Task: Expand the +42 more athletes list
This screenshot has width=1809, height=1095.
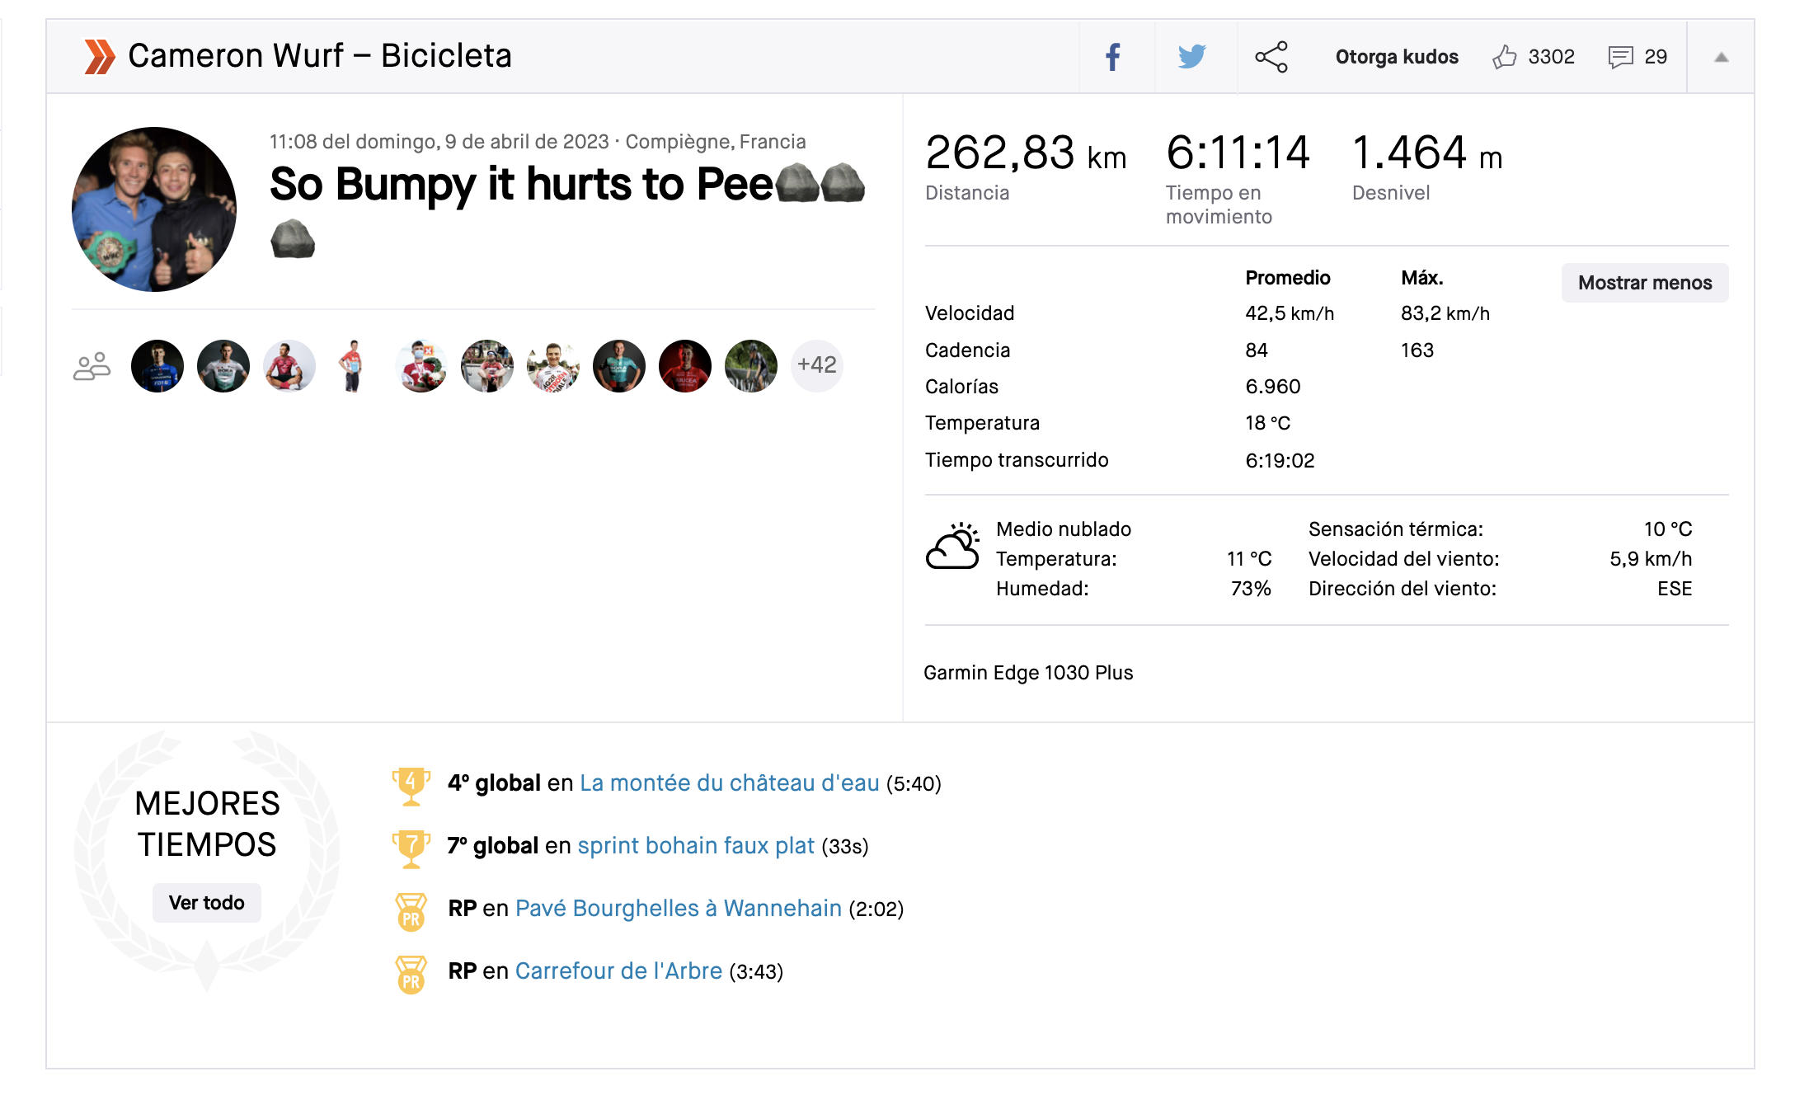Action: click(x=816, y=365)
